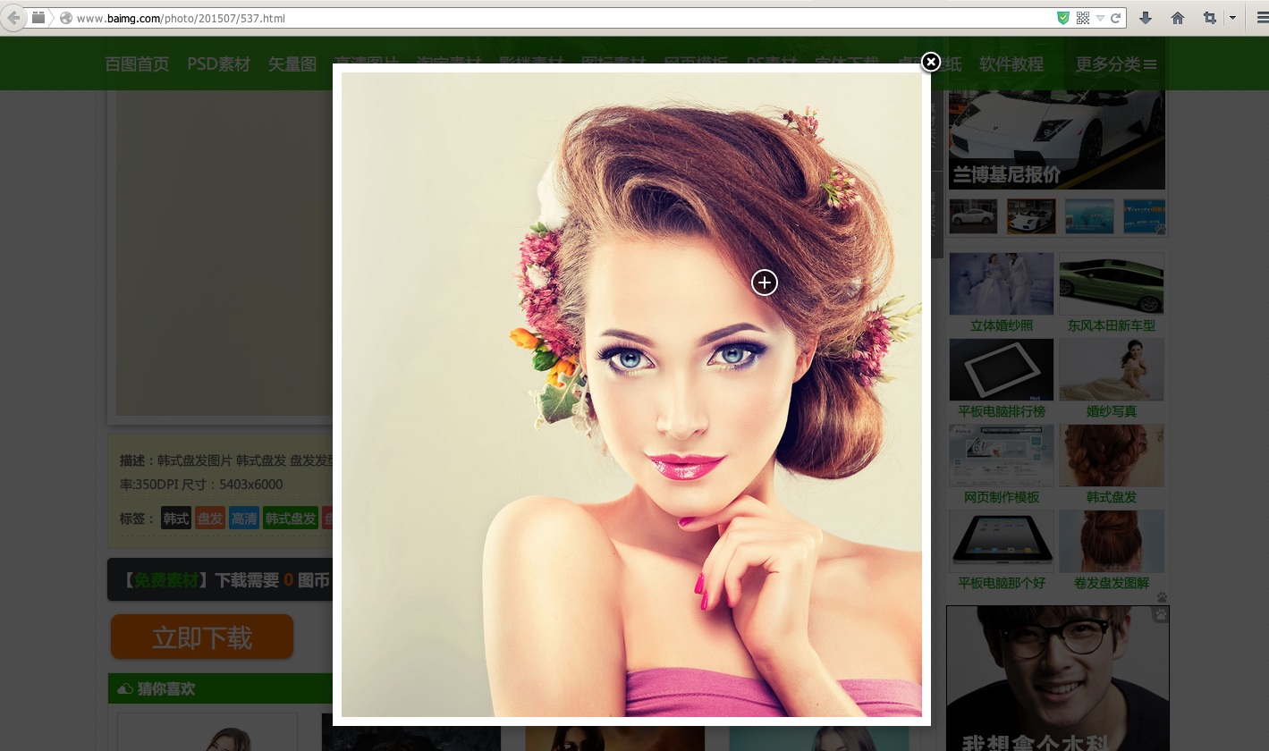Open the PSD素材 navigation item
1269x751 pixels.
[x=218, y=64]
